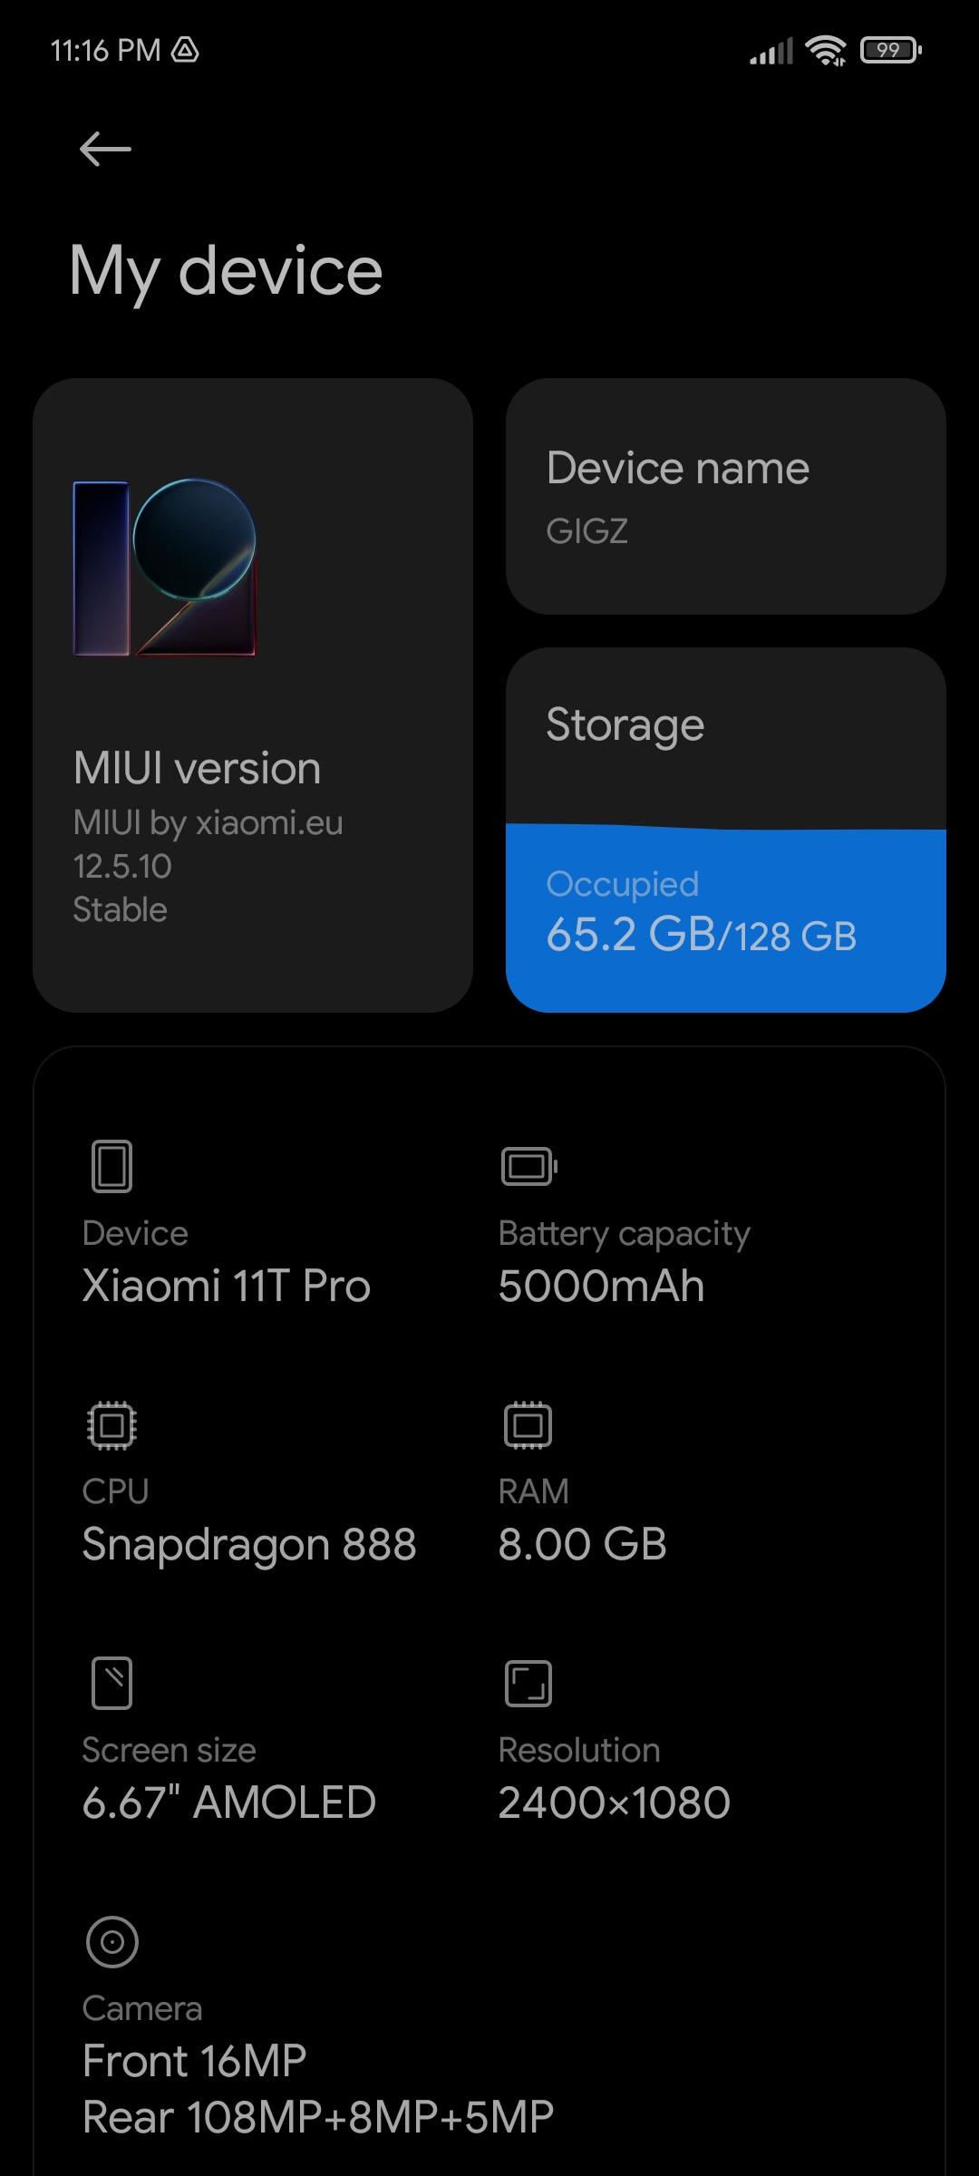Open the MIUI version card
979x2176 pixels.
pyautogui.click(x=253, y=695)
